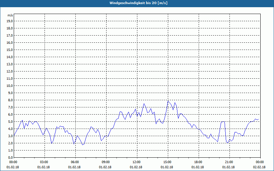274x171 pixels.
Task: Click the '21:00' time label
Action: point(229,162)
